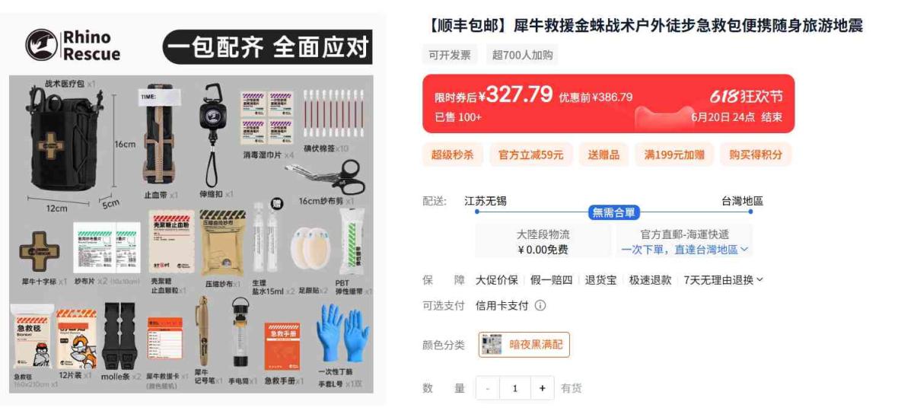Click the info icon beside 信用卡支付
Image resolution: width=914 pixels, height=414 pixels.
tap(540, 305)
